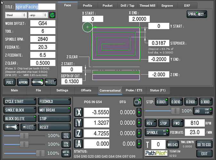Screen dimensions: 216x160
Task: Click the DEPTH OF CUT field showing 0.1300
Action: [x=72, y=81]
